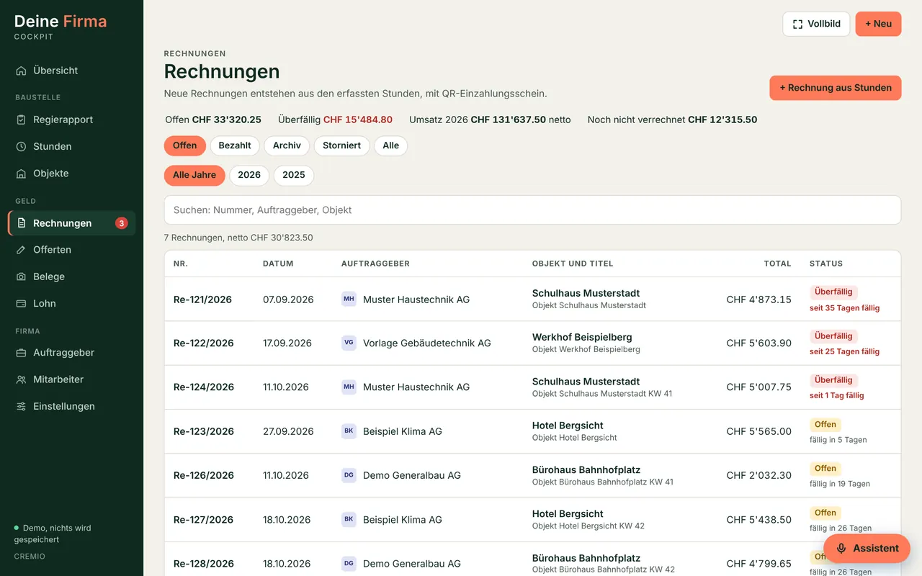
Task: Click date 27.09.2026
Action: pyautogui.click(x=288, y=431)
